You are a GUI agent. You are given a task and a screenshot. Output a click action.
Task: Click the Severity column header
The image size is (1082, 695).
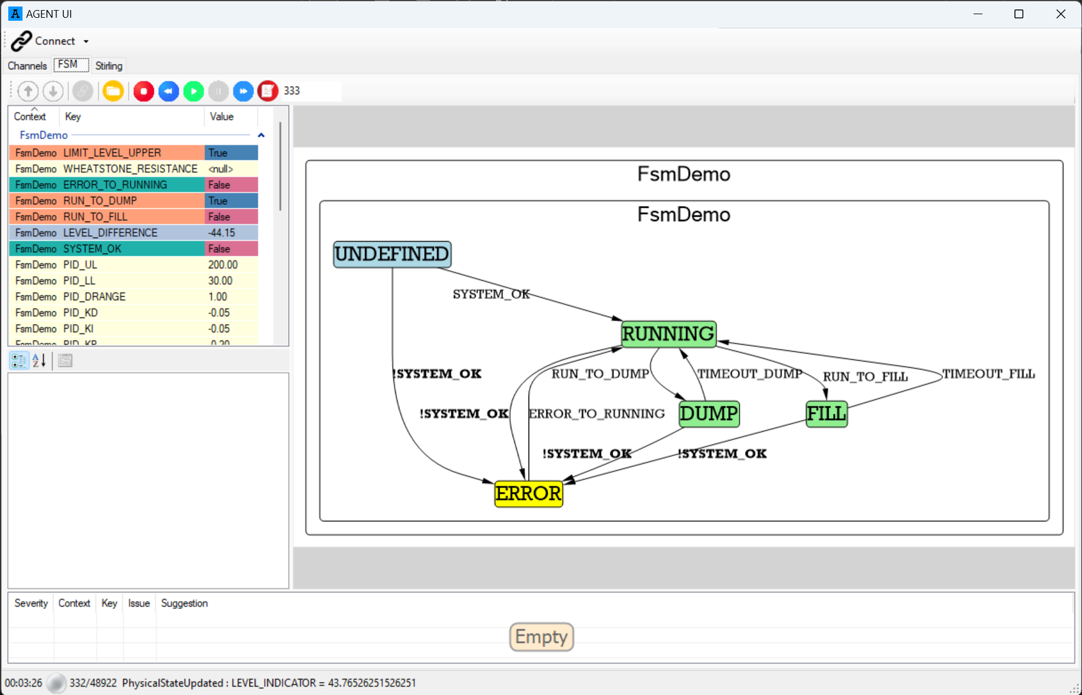pyautogui.click(x=31, y=603)
